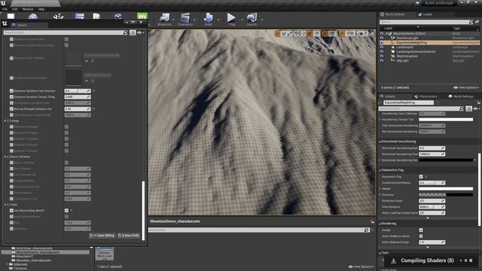Toggle Use Normal Map Blend override checkbox

click(11, 211)
